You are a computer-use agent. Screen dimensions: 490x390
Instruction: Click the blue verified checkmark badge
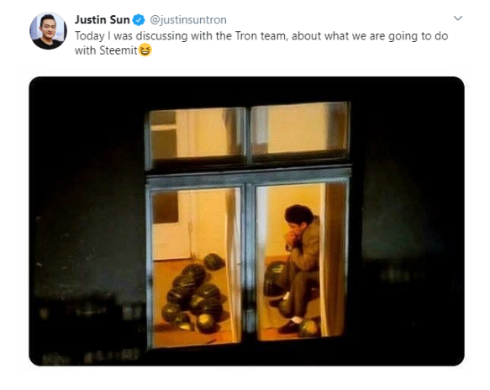pos(139,20)
